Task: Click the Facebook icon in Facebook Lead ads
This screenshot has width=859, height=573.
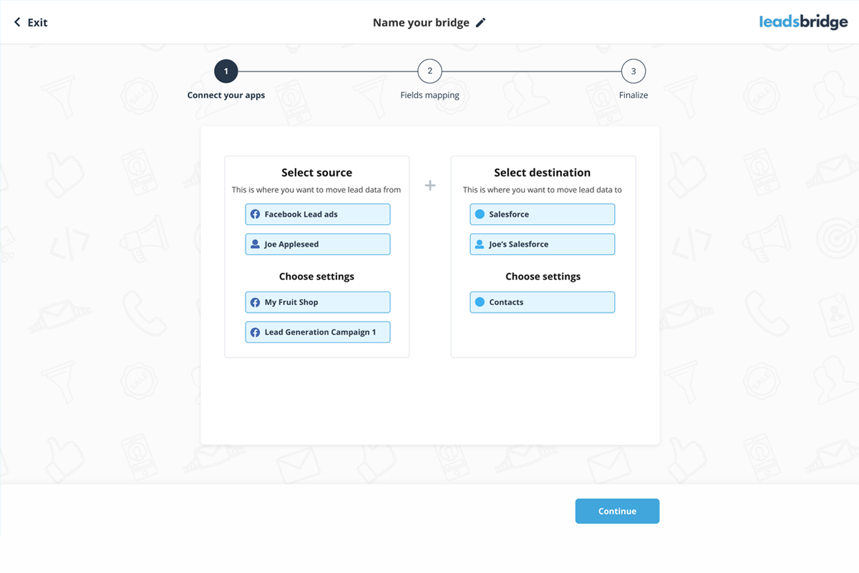Action: coord(255,214)
